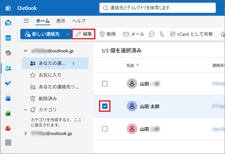
Task: Click the 1/3 個を選択済み text
Action: click(122, 50)
